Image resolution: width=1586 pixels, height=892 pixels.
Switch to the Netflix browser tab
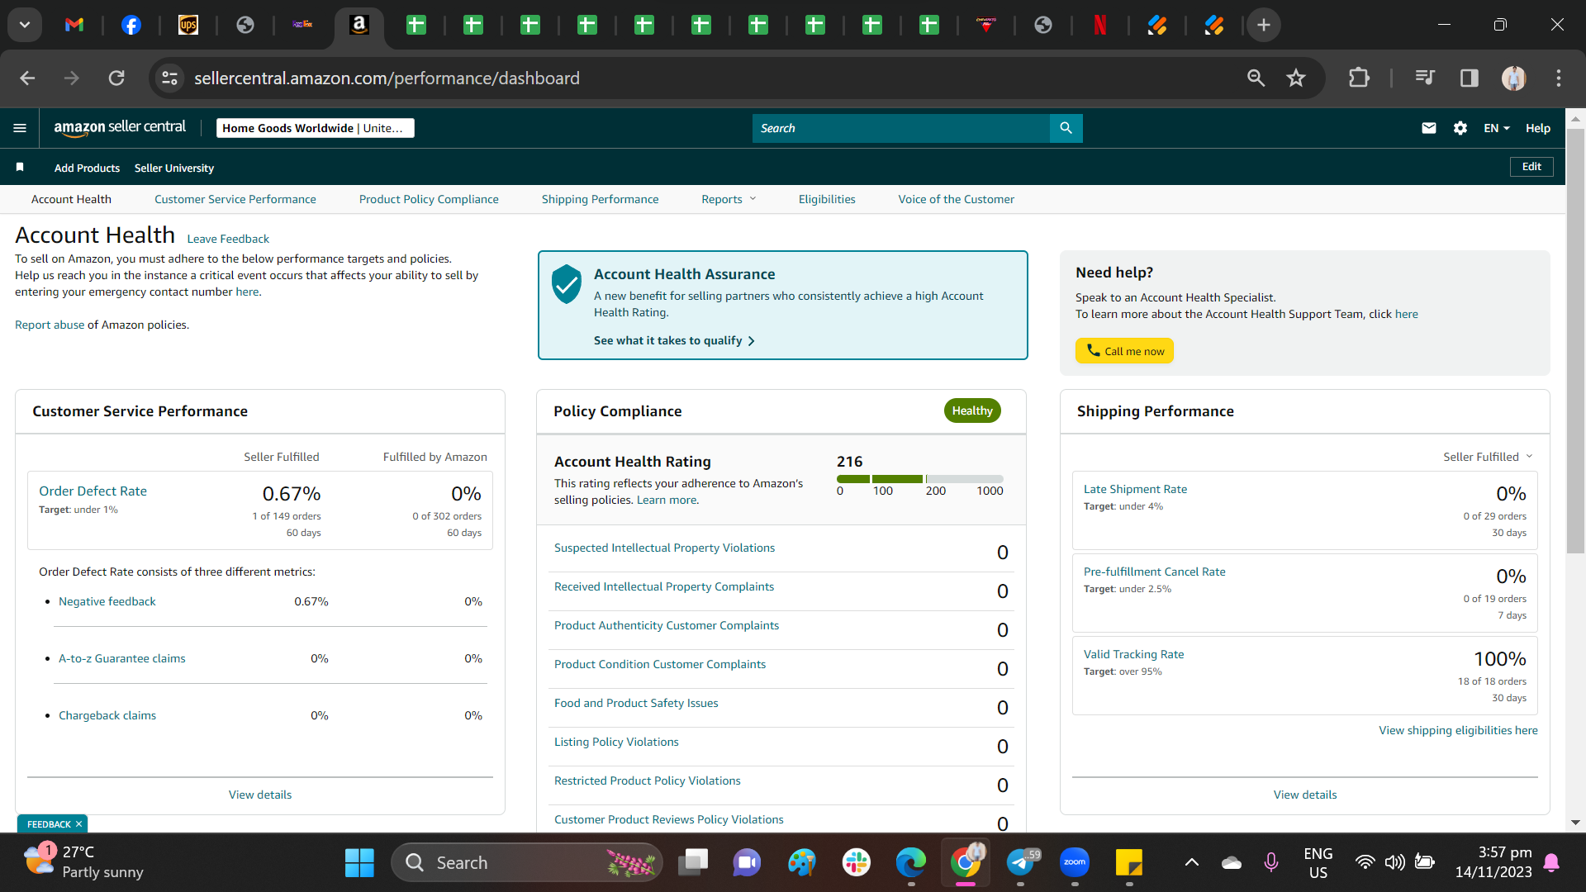click(1099, 25)
